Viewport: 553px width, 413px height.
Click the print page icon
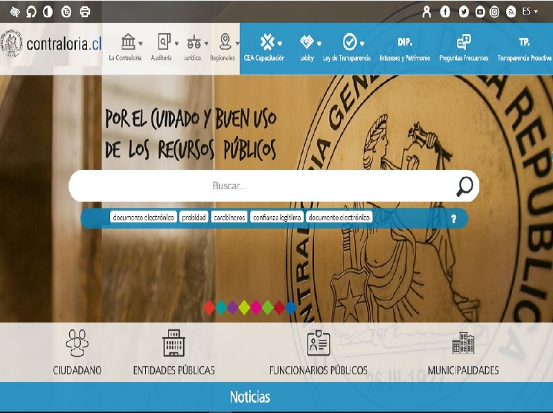(84, 10)
